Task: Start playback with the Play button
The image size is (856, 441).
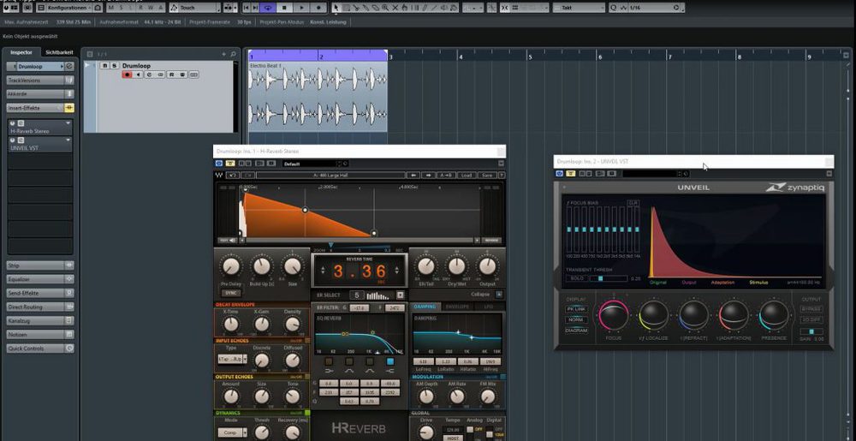Action: point(301,8)
